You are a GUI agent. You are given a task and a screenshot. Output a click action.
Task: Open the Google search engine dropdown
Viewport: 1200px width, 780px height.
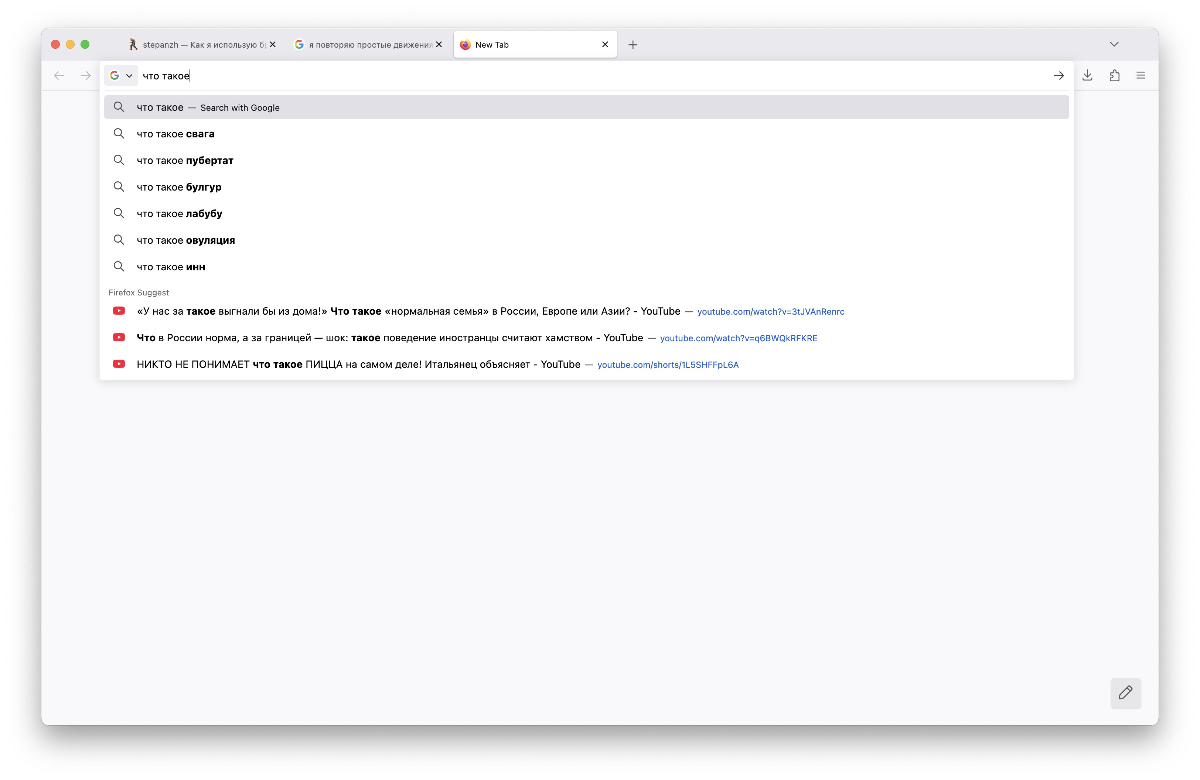click(121, 76)
